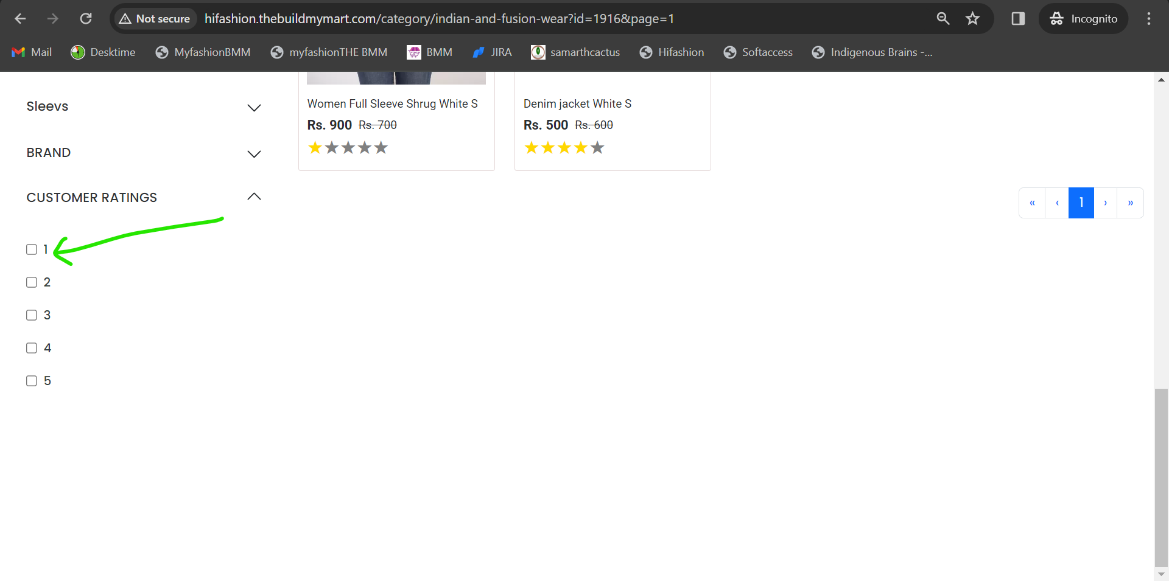Open the zoom magnifier icon in address bar
This screenshot has width=1169, height=581.
(x=943, y=19)
